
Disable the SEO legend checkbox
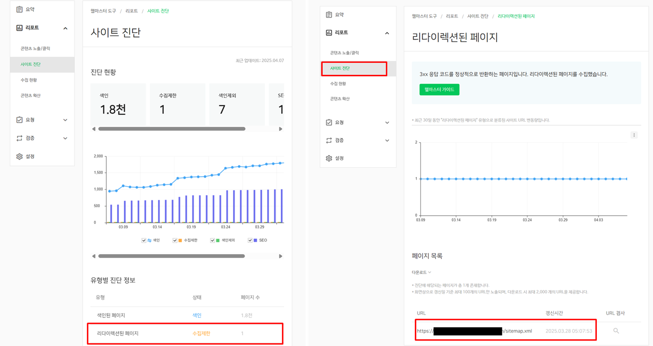point(250,240)
